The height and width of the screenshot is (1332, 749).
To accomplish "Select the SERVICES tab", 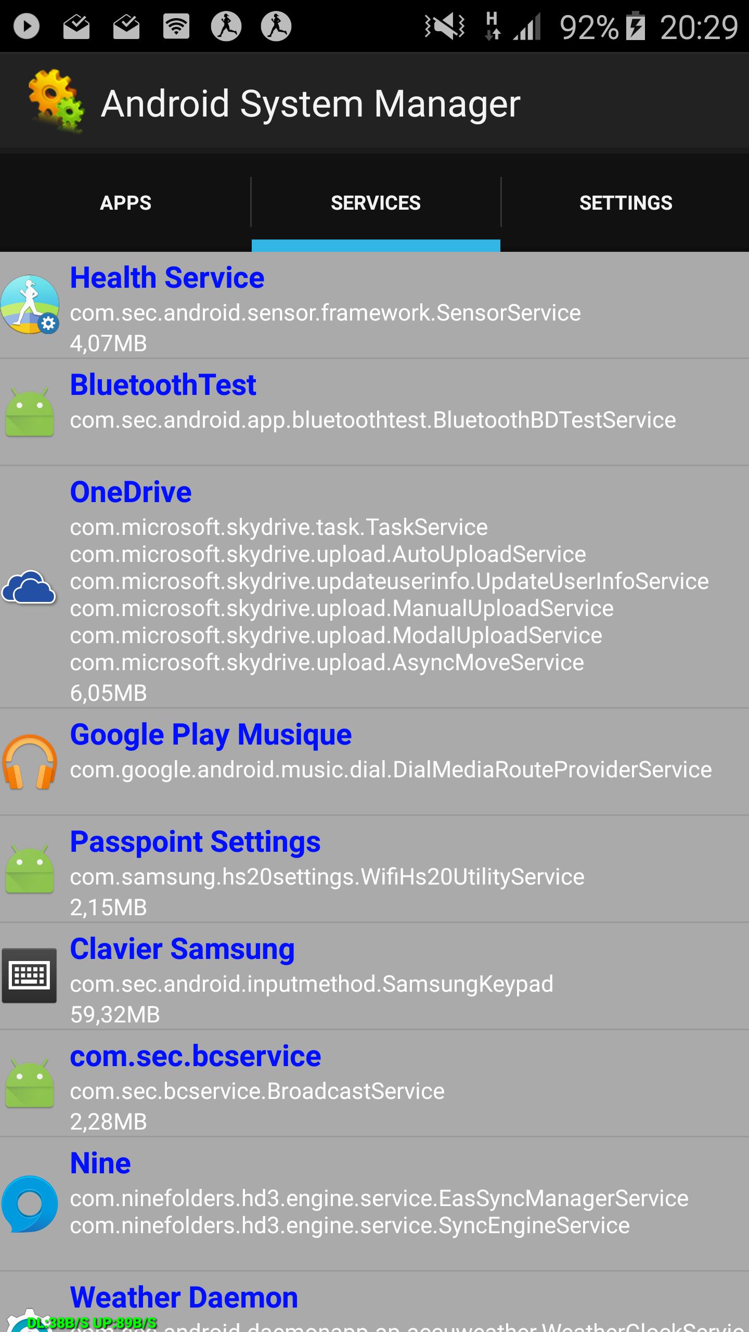I will (376, 203).
